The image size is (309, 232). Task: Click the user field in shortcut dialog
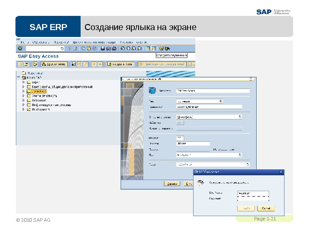coord(193,143)
